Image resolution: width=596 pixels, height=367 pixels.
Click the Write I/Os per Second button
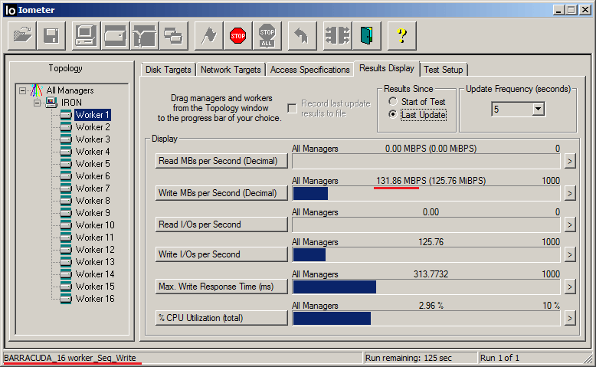coord(221,254)
